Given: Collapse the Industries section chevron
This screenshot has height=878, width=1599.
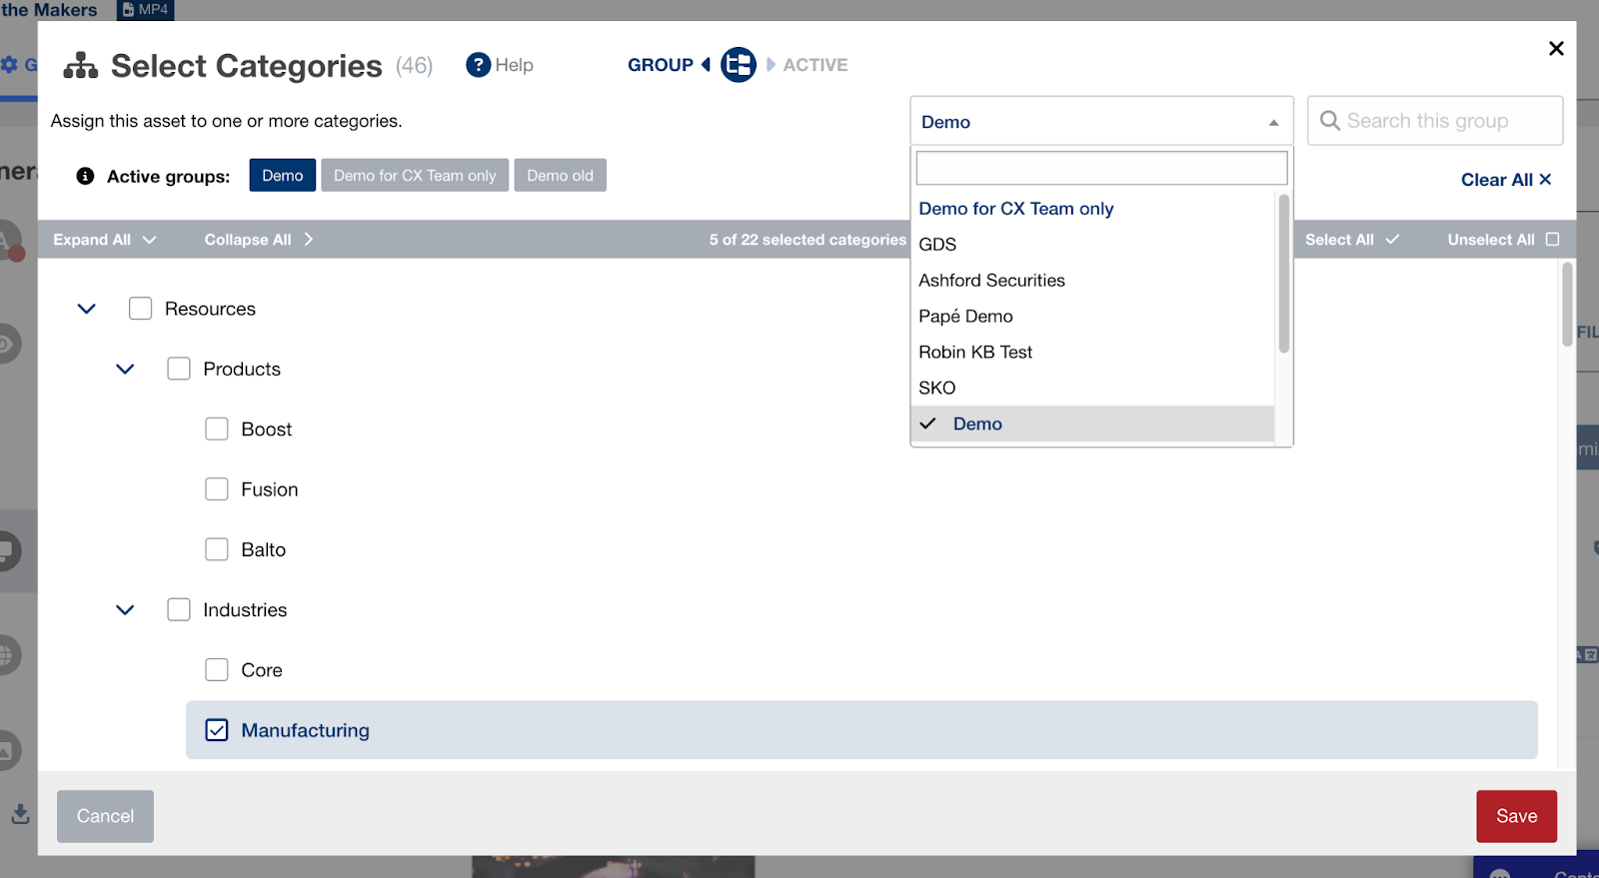Looking at the screenshot, I should pyautogui.click(x=125, y=610).
